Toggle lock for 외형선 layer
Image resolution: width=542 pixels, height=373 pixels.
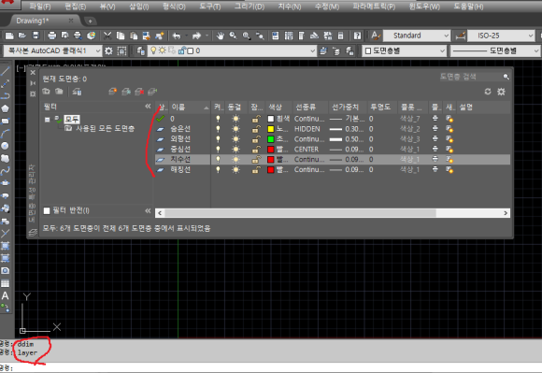[256, 139]
